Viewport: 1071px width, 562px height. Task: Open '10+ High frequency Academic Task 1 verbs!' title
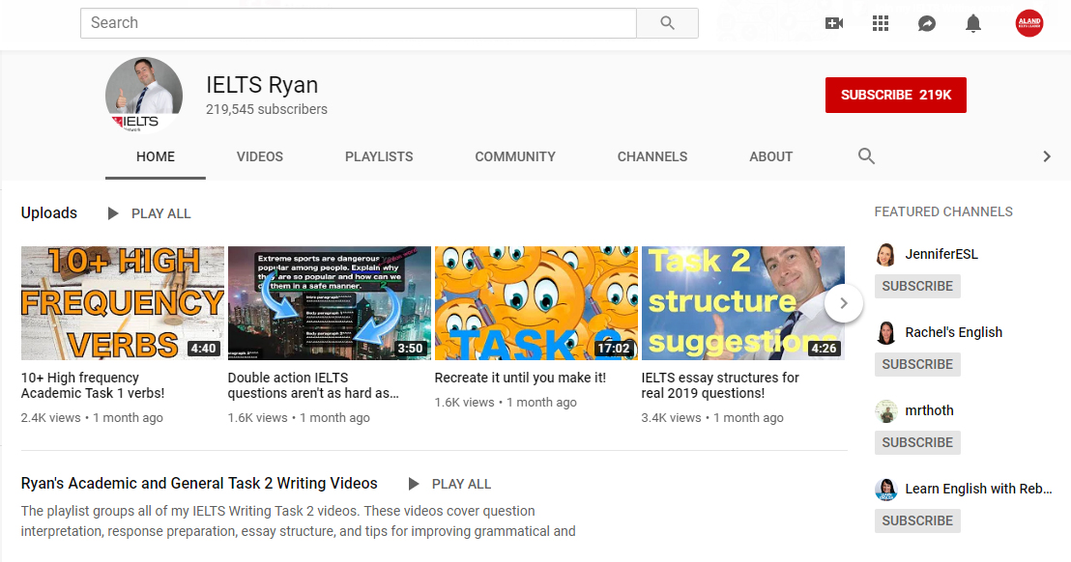coord(92,385)
